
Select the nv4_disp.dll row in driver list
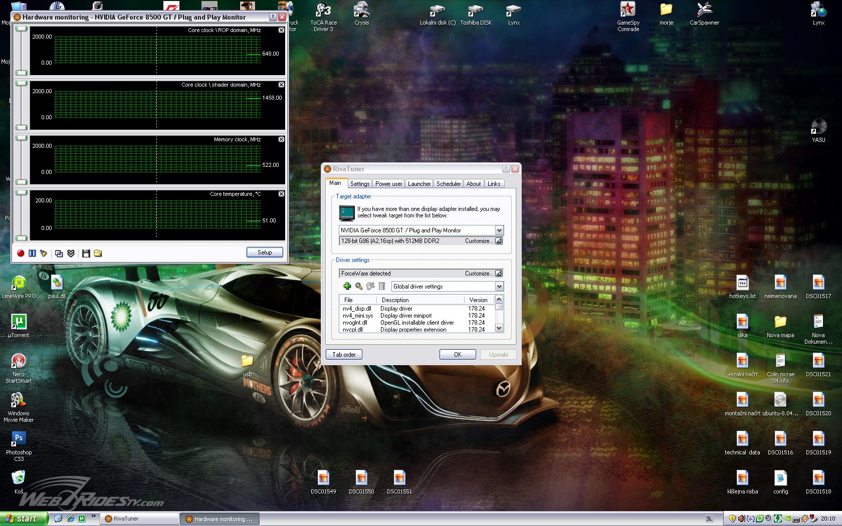pos(416,309)
